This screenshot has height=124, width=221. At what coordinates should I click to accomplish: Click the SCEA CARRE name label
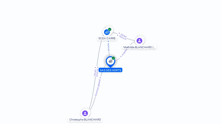(107, 38)
